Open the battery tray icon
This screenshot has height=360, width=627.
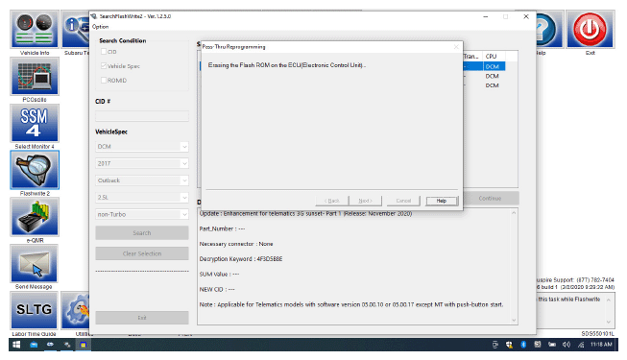click(x=552, y=345)
